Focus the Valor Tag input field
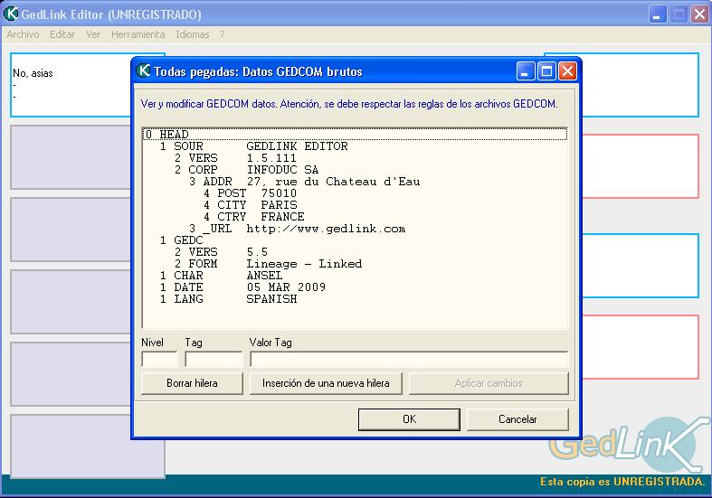The height and width of the screenshot is (498, 712). pos(409,359)
